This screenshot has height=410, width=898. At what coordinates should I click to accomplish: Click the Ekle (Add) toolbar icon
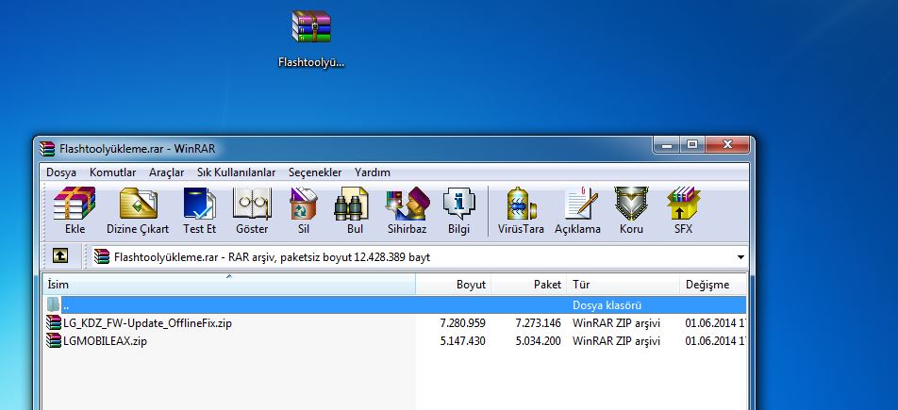[75, 204]
